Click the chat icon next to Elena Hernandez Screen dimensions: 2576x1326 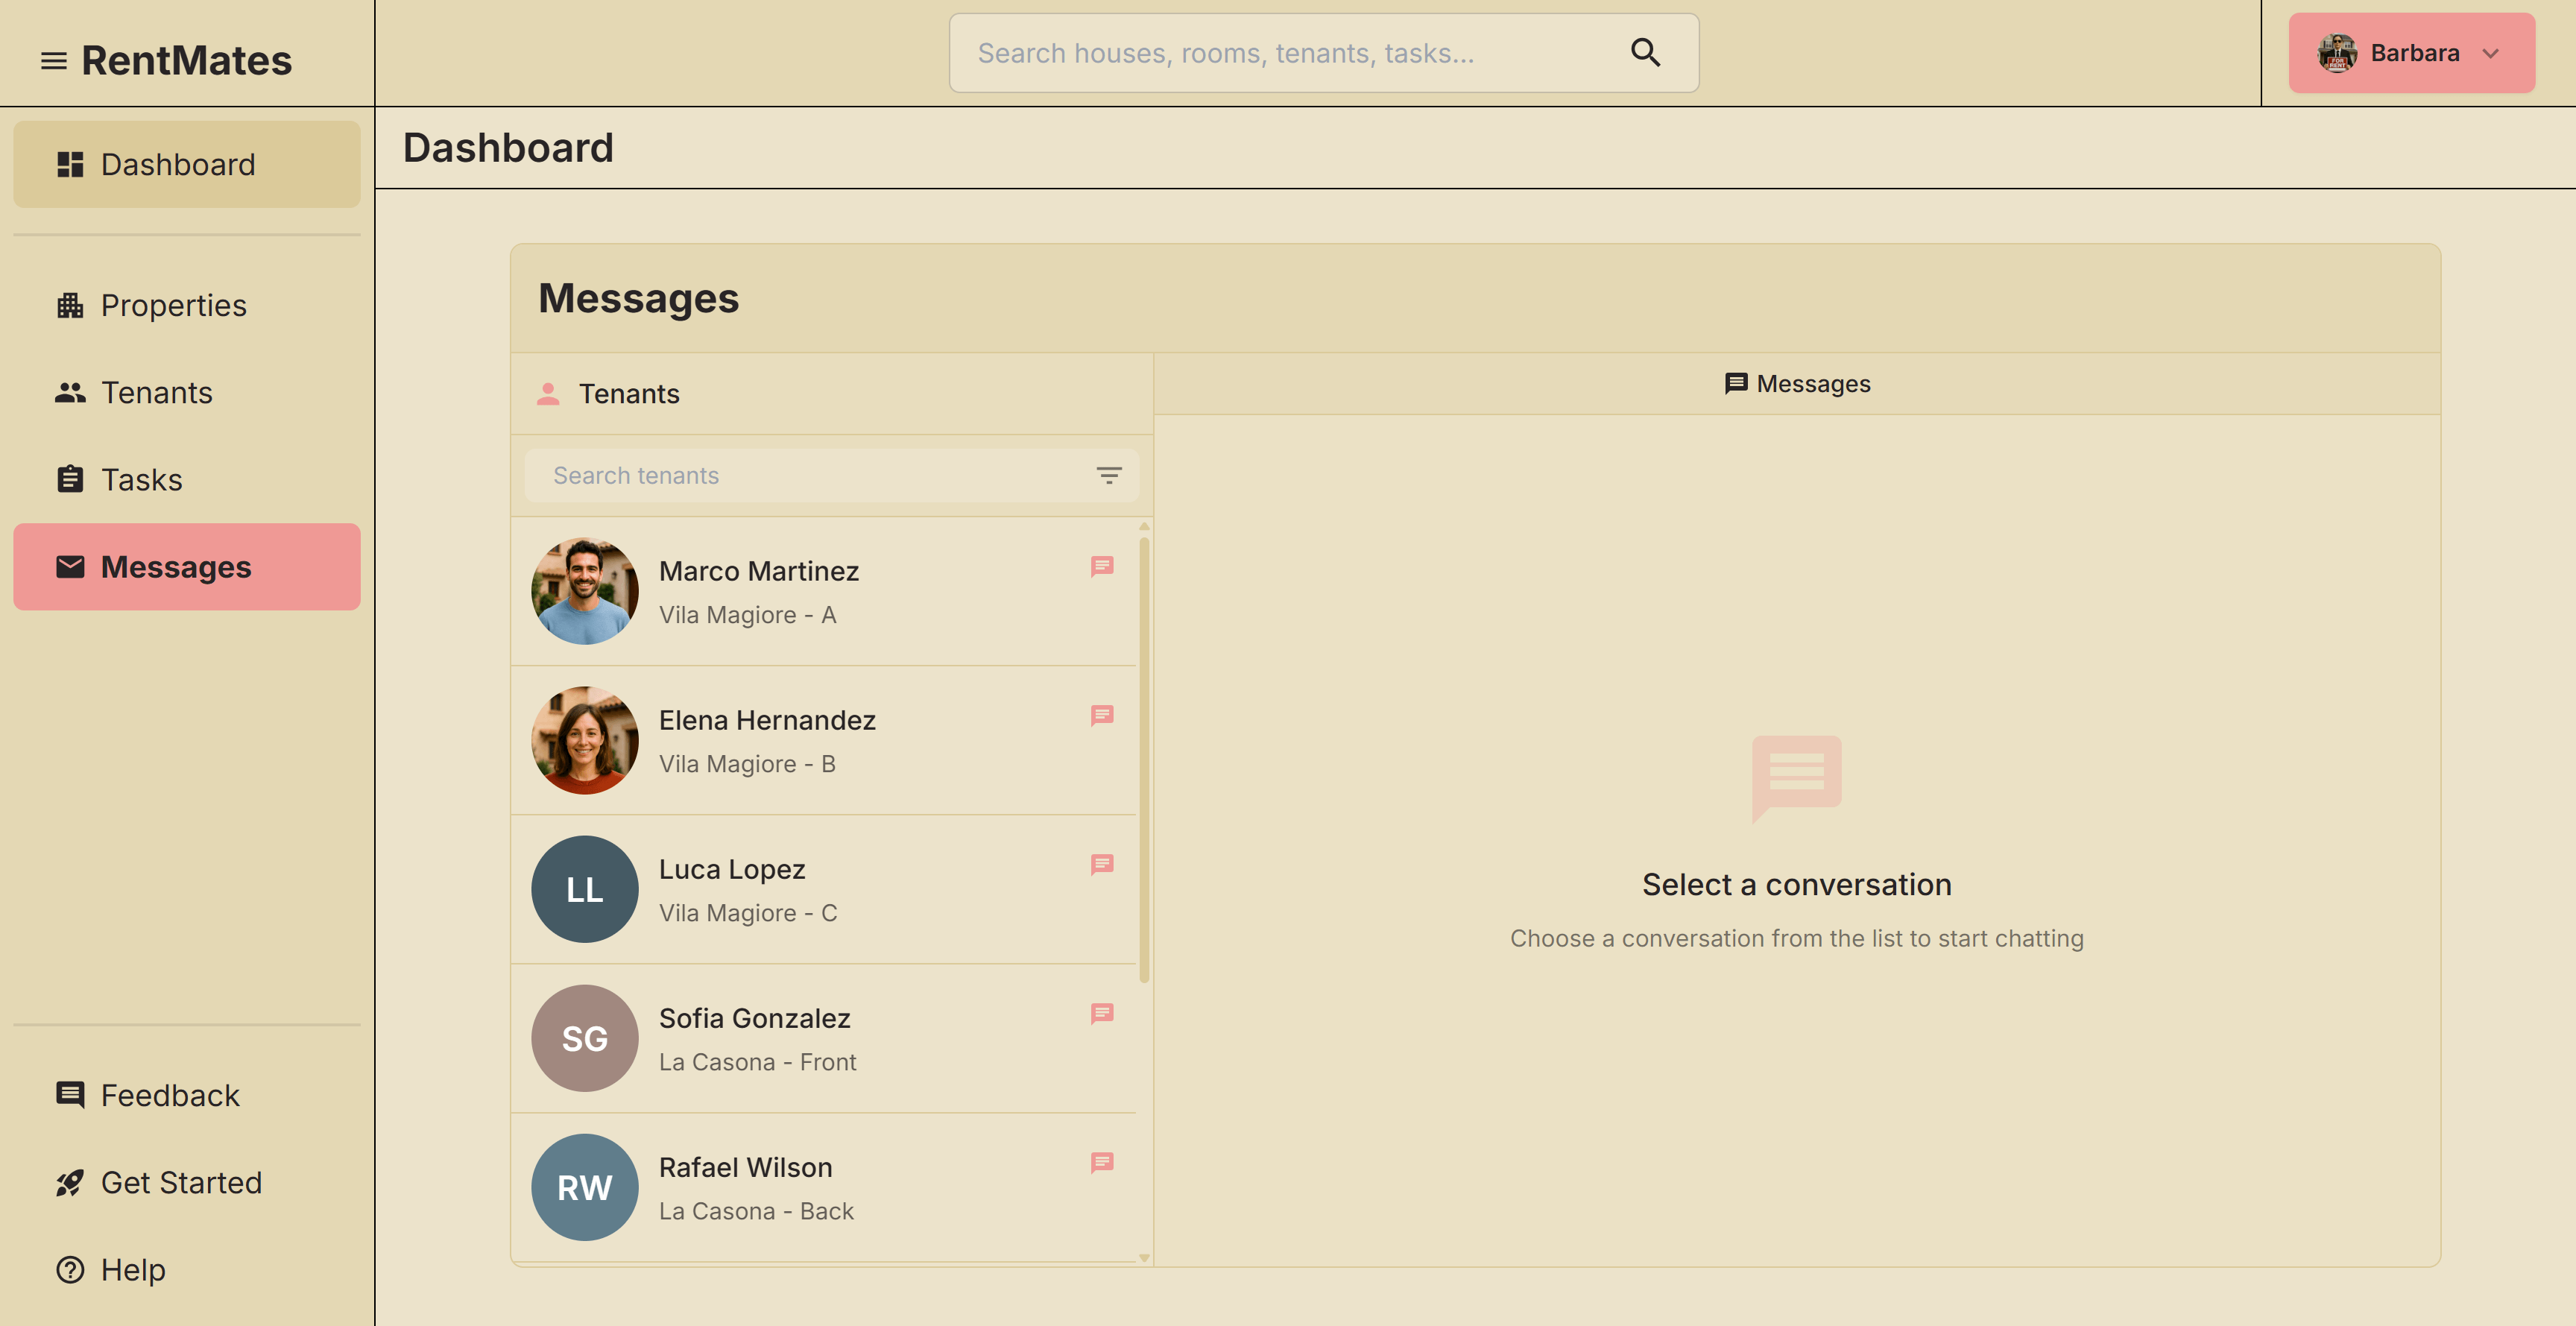click(1102, 714)
